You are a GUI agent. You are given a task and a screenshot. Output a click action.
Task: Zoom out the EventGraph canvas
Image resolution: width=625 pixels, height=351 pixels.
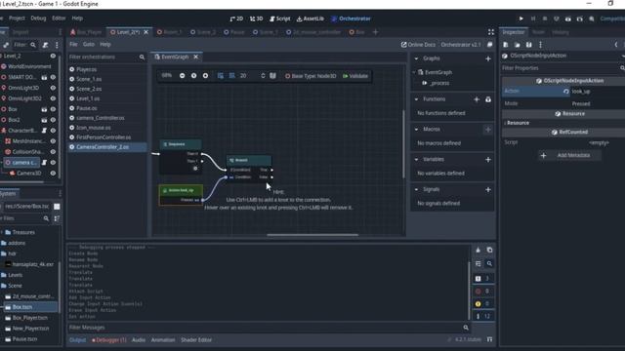(183, 76)
